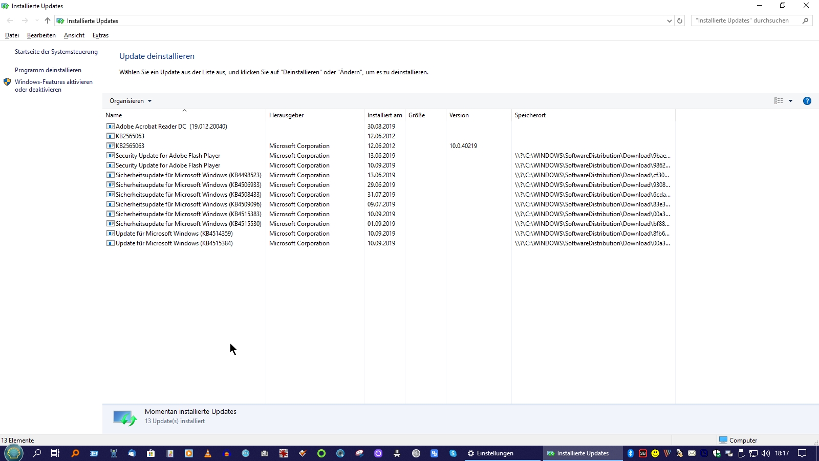The width and height of the screenshot is (819, 461).
Task: Click version 10.0.40219 cell
Action: point(463,146)
